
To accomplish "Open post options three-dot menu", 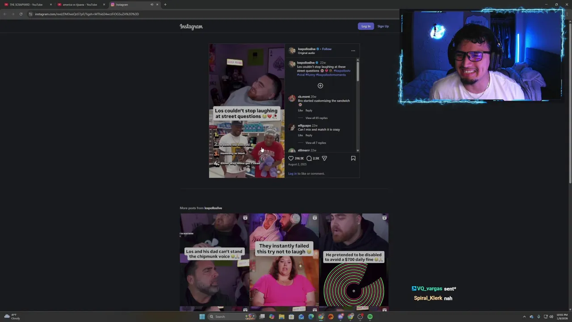I will click(x=353, y=51).
